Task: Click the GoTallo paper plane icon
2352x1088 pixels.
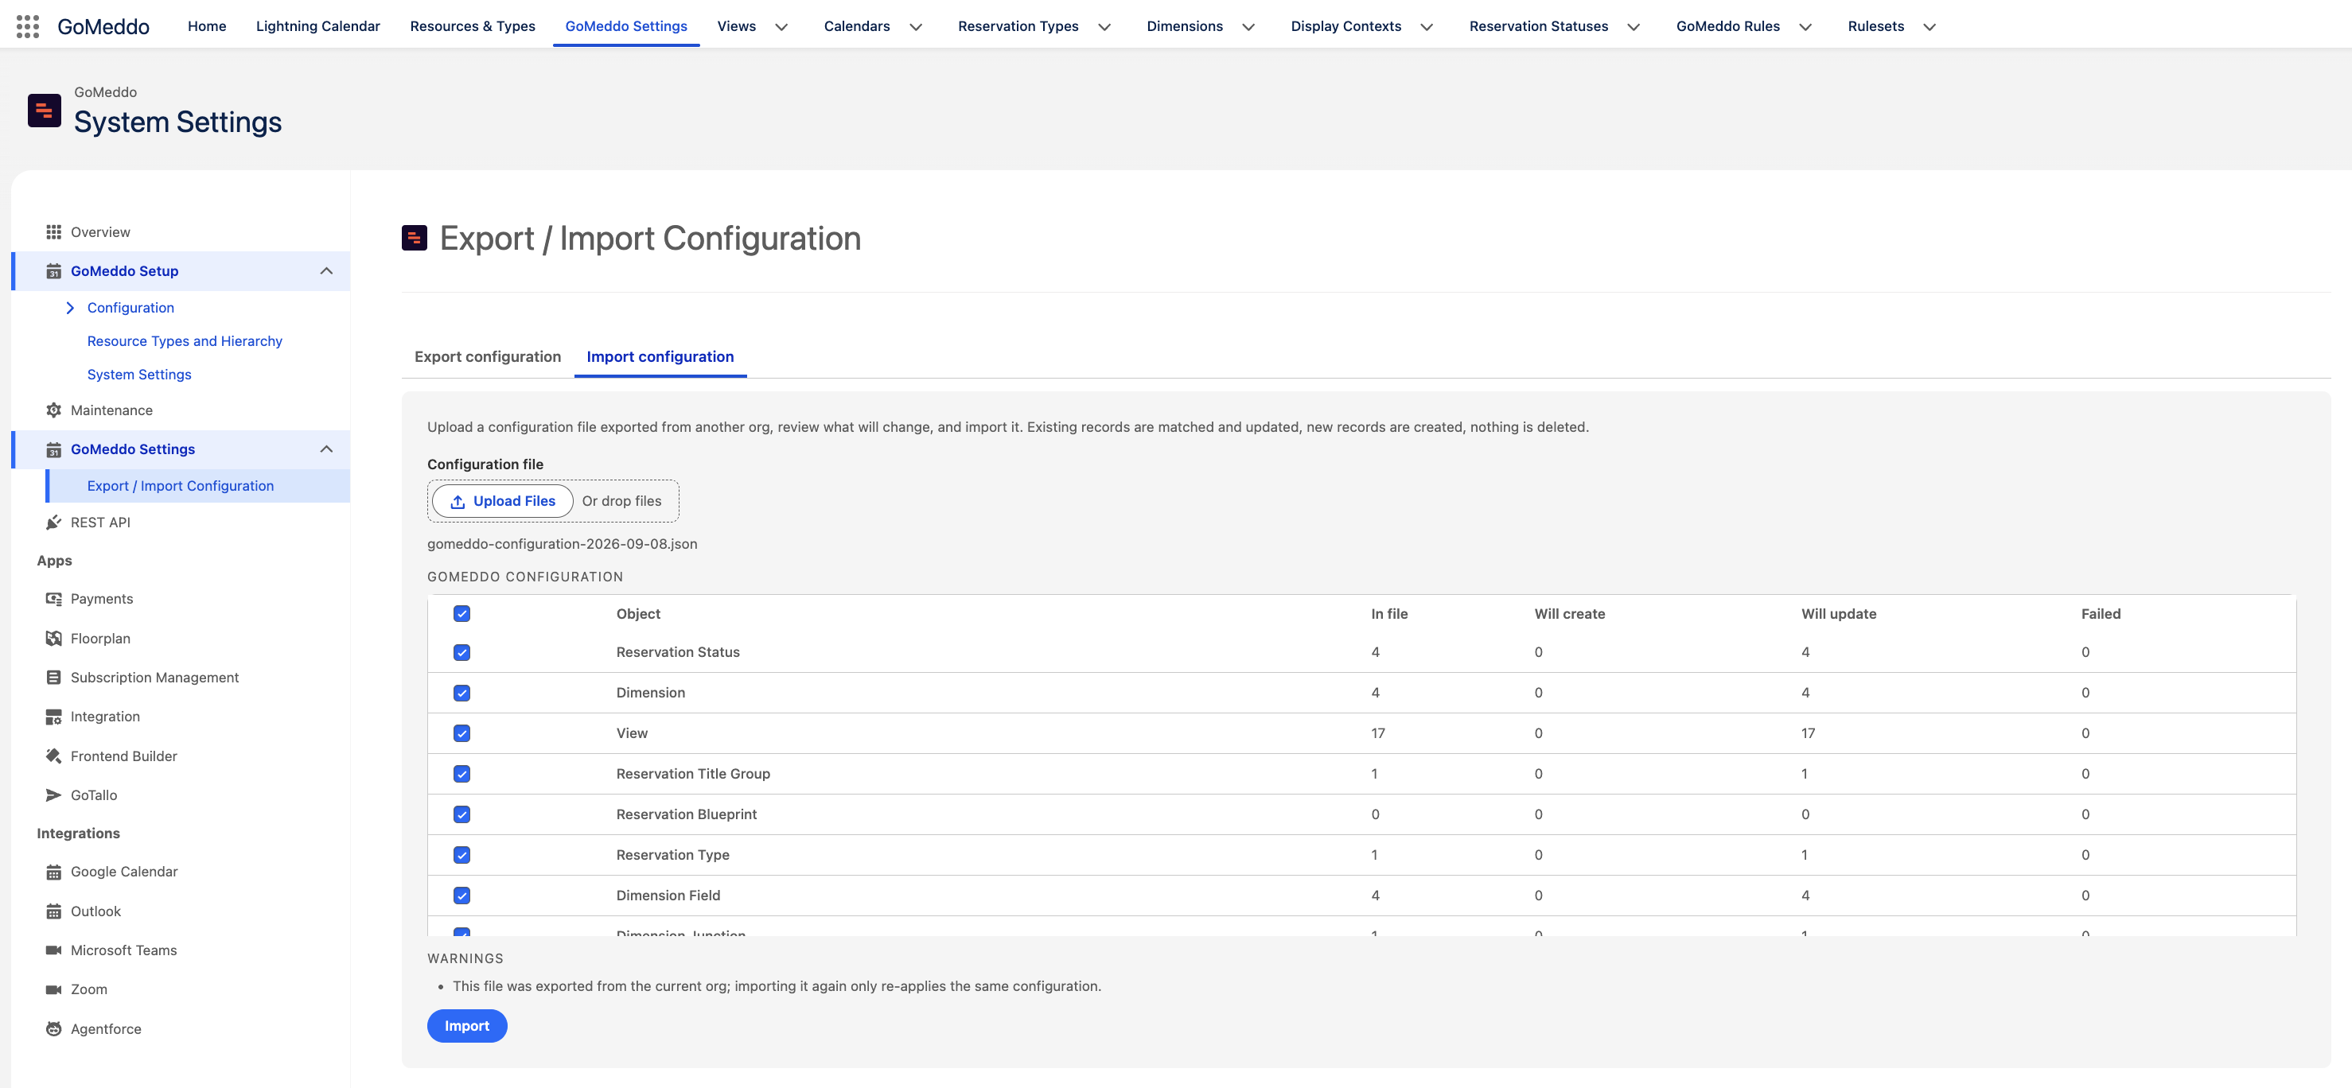Action: 54,795
